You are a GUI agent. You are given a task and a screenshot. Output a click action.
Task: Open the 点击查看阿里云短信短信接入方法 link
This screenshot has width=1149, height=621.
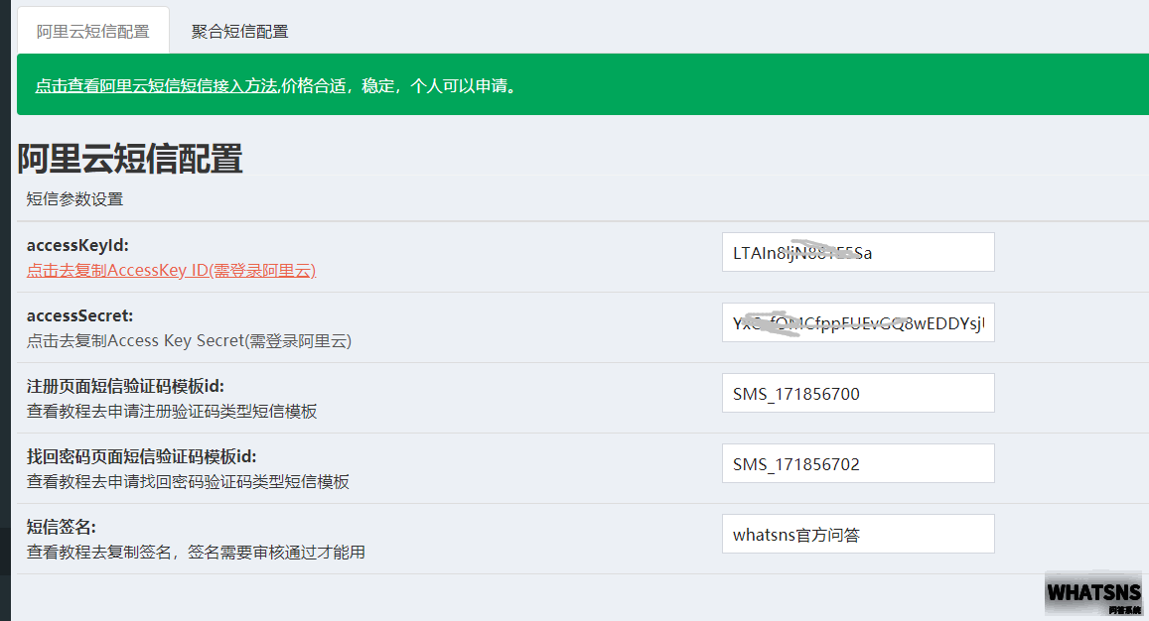tap(156, 85)
